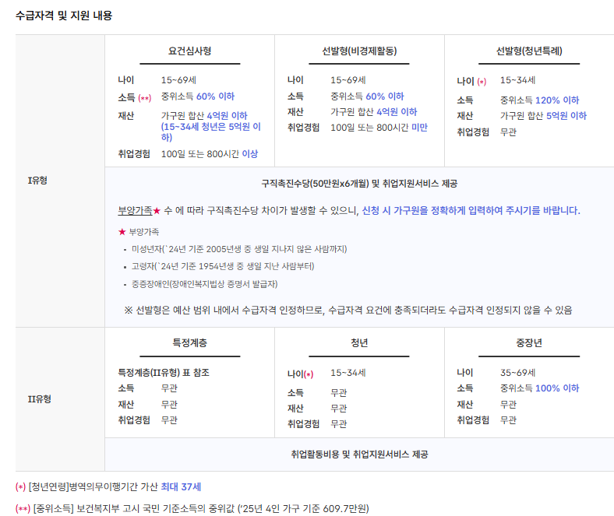Click 35~69세 age value under 중장년
This screenshot has height=516, width=614.
[517, 373]
